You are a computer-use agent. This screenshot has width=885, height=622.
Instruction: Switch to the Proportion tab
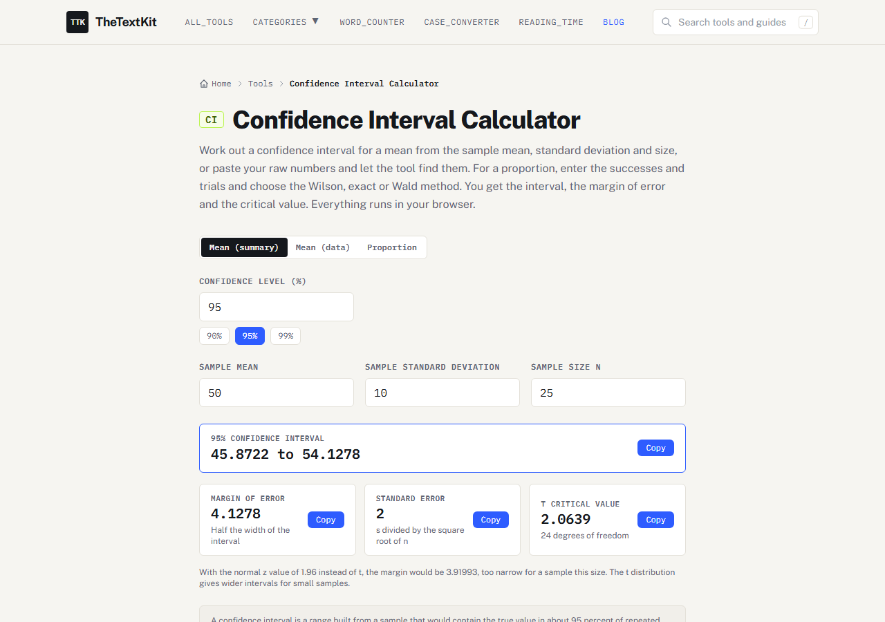pos(392,247)
